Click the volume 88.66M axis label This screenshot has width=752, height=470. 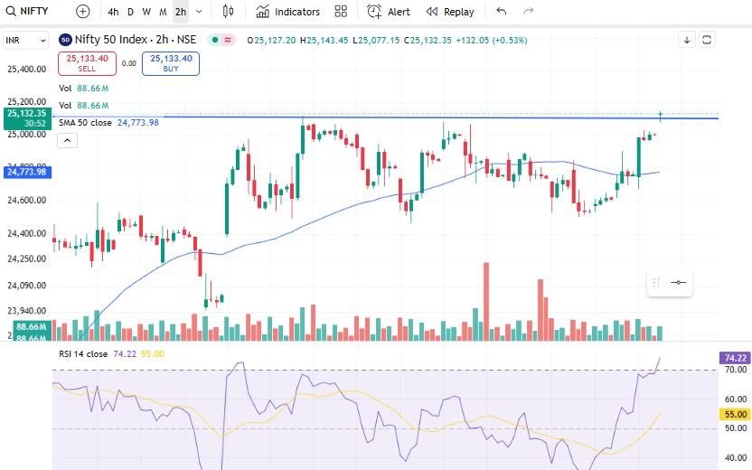pos(32,326)
